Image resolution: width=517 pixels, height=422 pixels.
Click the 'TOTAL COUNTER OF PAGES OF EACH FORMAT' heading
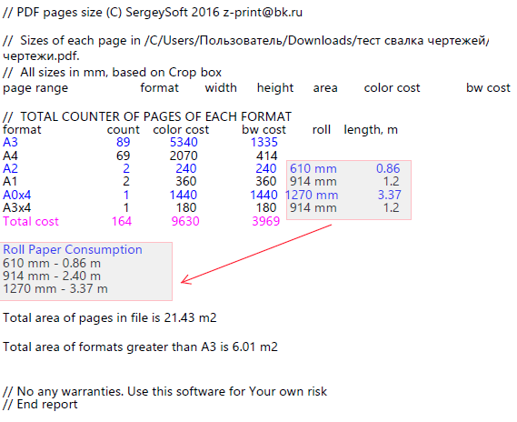point(155,116)
